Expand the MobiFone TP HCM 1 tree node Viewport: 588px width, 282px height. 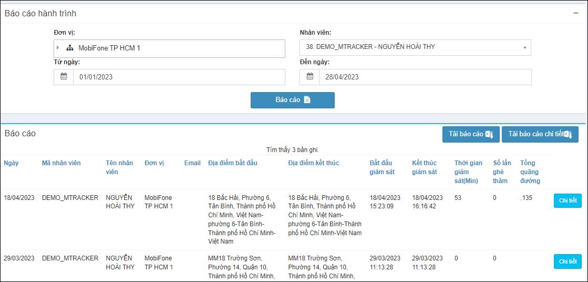pos(58,48)
